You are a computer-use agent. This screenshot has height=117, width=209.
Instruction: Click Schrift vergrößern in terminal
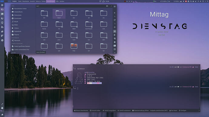click(109, 110)
